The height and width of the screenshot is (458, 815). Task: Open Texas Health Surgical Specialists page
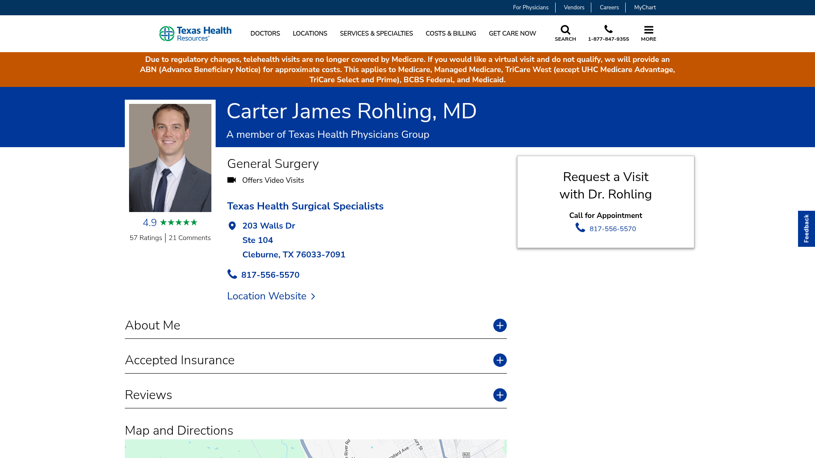pos(305,206)
